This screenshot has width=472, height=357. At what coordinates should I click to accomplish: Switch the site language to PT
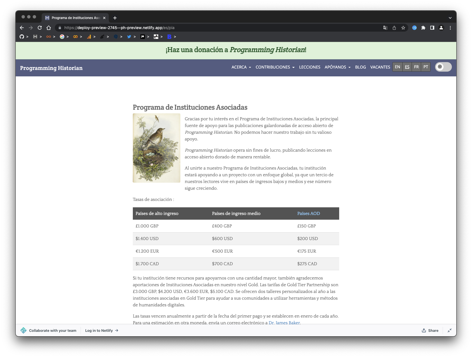tap(426, 67)
